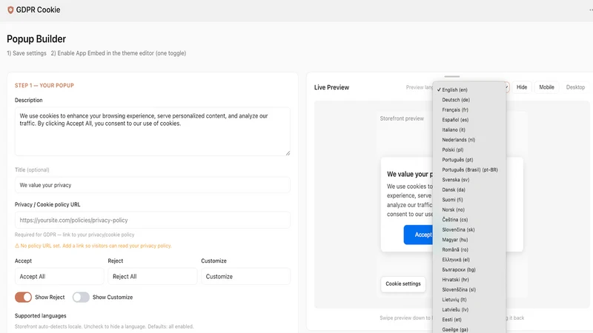Choose Svenska (sv) from list
Image resolution: width=593 pixels, height=333 pixels.
(469, 180)
